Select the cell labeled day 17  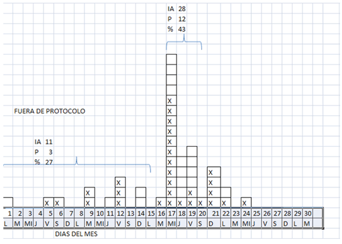172,213
